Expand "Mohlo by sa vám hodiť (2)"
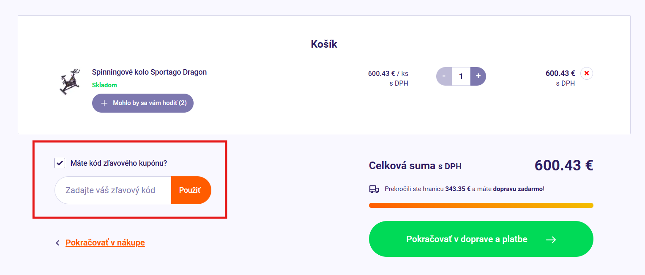645x275 pixels. 143,103
